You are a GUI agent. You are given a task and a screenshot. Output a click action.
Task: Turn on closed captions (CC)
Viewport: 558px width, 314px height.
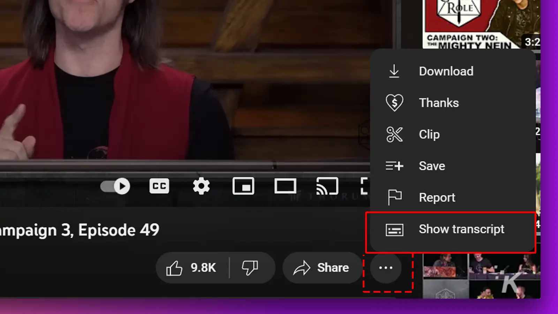tap(159, 186)
